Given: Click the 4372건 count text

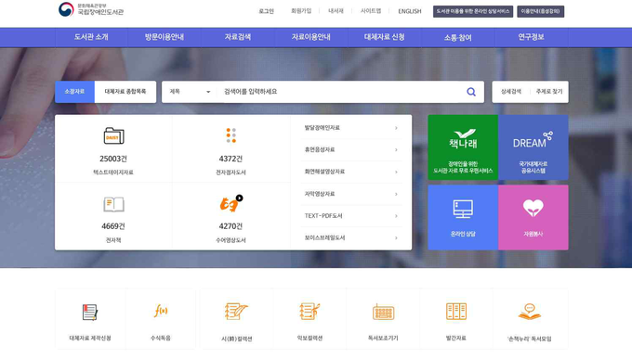Looking at the screenshot, I should pos(230,159).
